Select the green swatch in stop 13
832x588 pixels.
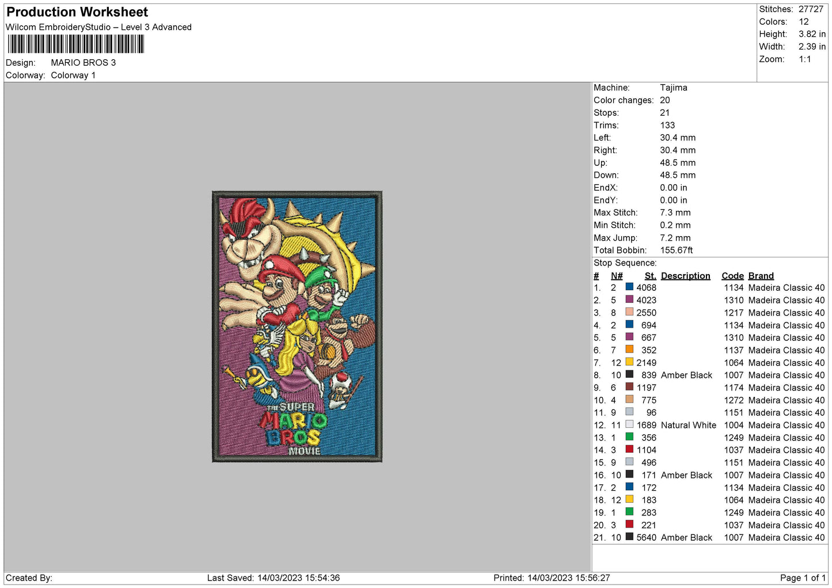[x=629, y=437]
